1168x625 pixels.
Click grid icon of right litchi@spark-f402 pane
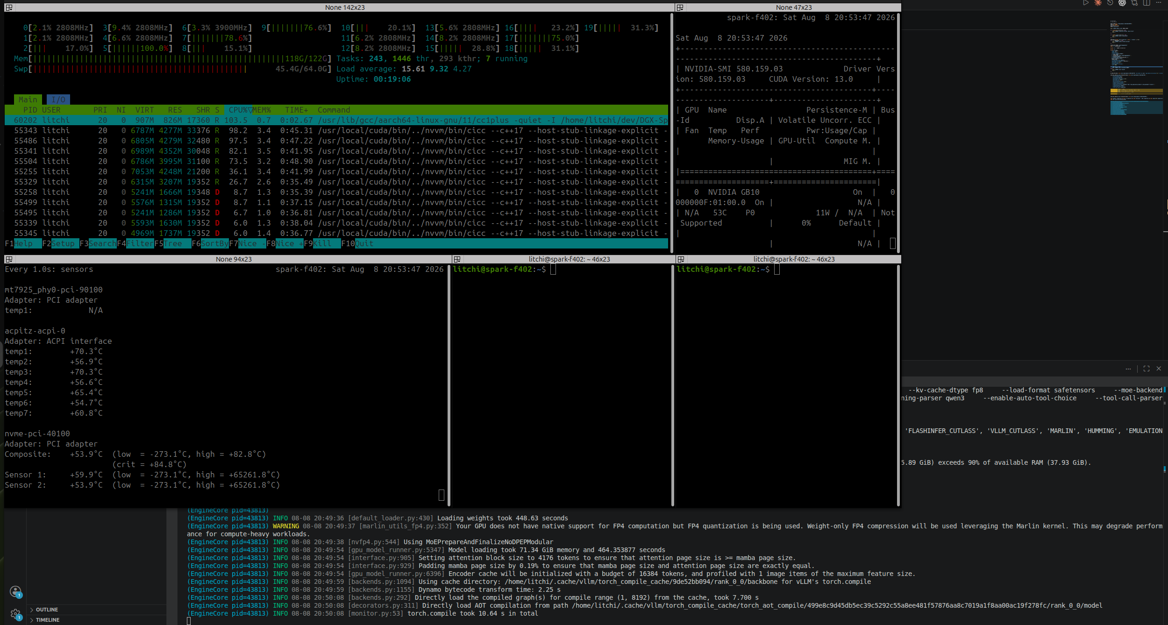(x=681, y=259)
